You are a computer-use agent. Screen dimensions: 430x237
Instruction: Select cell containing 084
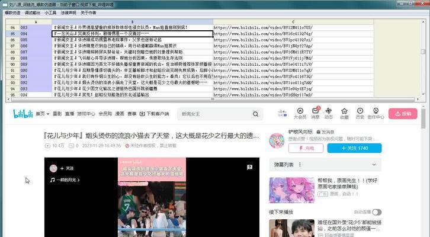tap(36, 34)
